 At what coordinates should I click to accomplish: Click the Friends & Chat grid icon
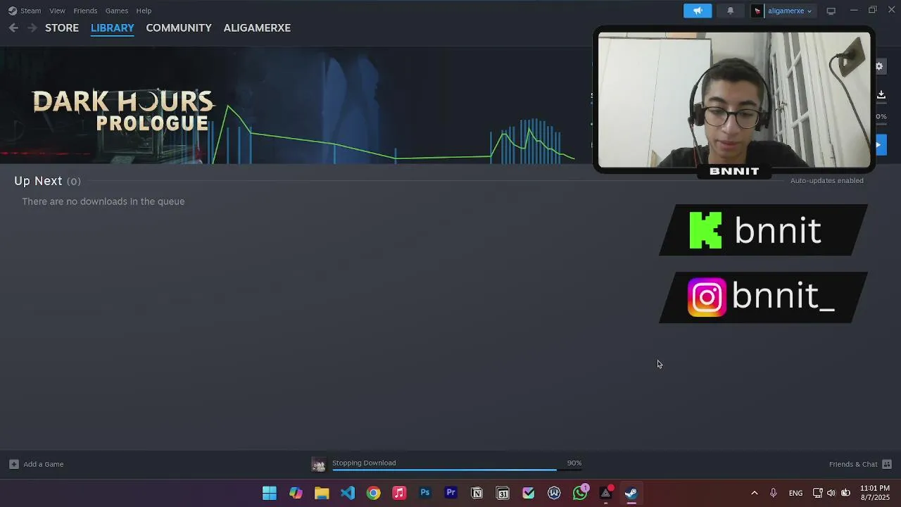coord(887,464)
